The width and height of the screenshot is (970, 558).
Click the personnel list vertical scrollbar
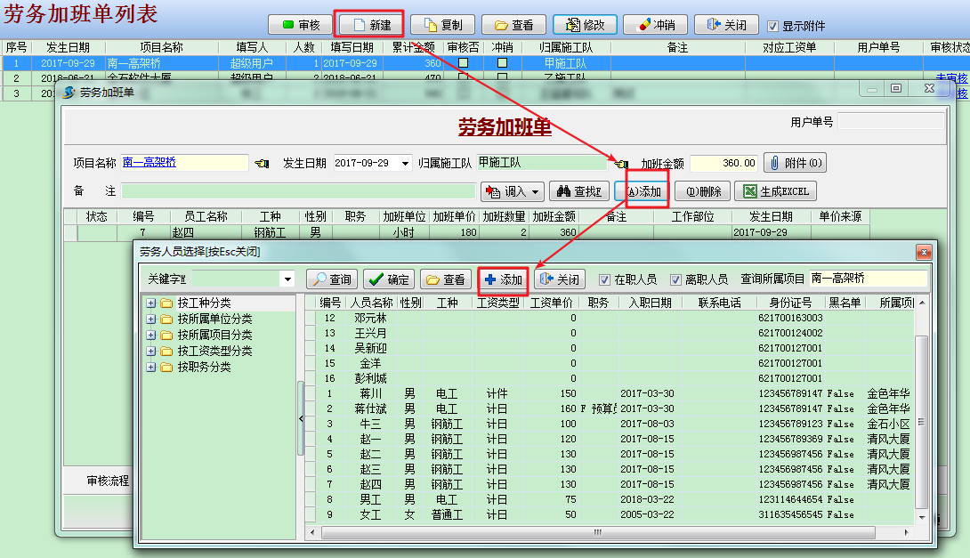click(x=921, y=421)
